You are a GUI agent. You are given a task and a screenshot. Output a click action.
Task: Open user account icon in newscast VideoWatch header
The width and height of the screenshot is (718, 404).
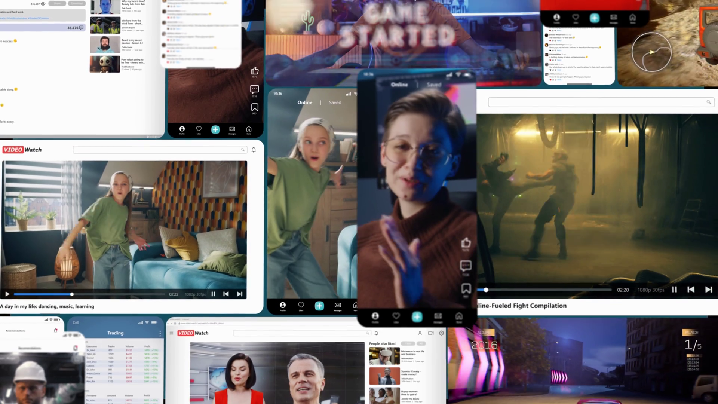(420, 333)
